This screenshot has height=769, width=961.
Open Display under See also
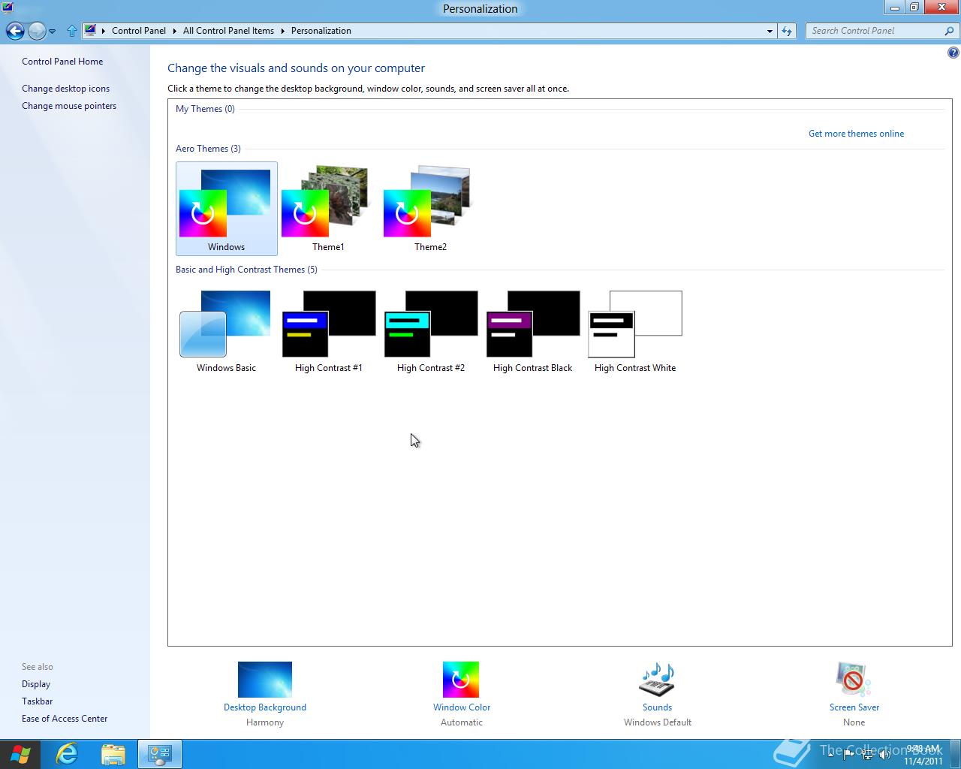click(x=36, y=684)
